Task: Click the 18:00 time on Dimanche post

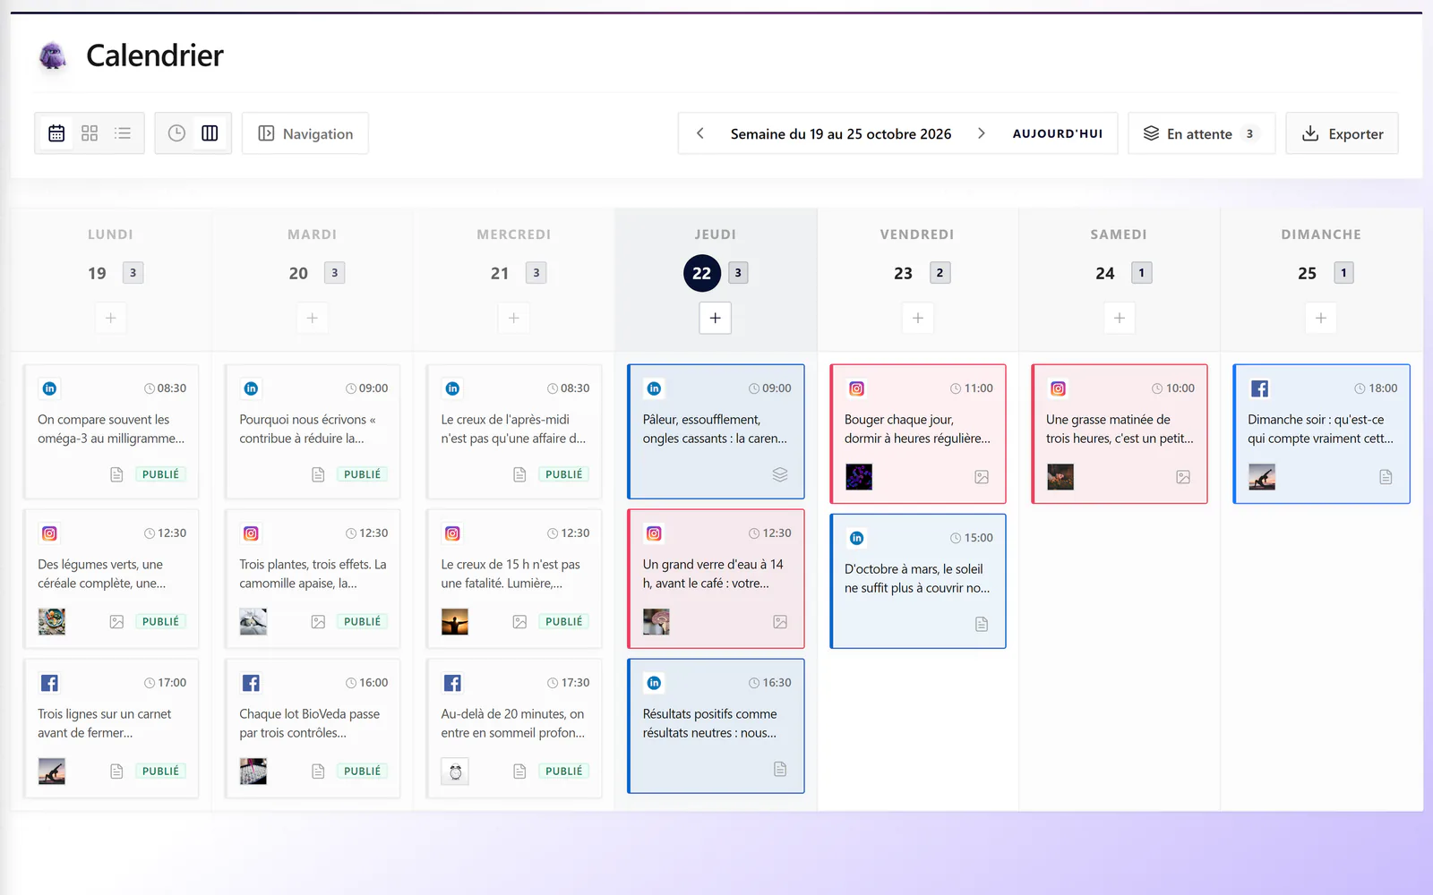Action: point(1376,388)
